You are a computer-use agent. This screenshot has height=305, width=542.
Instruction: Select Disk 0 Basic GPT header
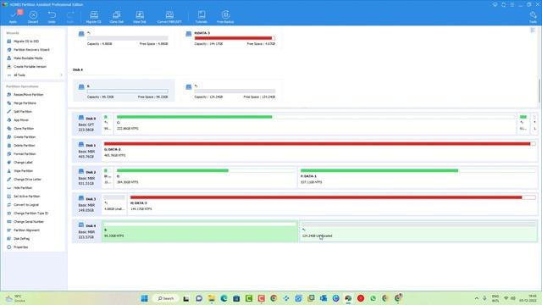click(x=86, y=124)
